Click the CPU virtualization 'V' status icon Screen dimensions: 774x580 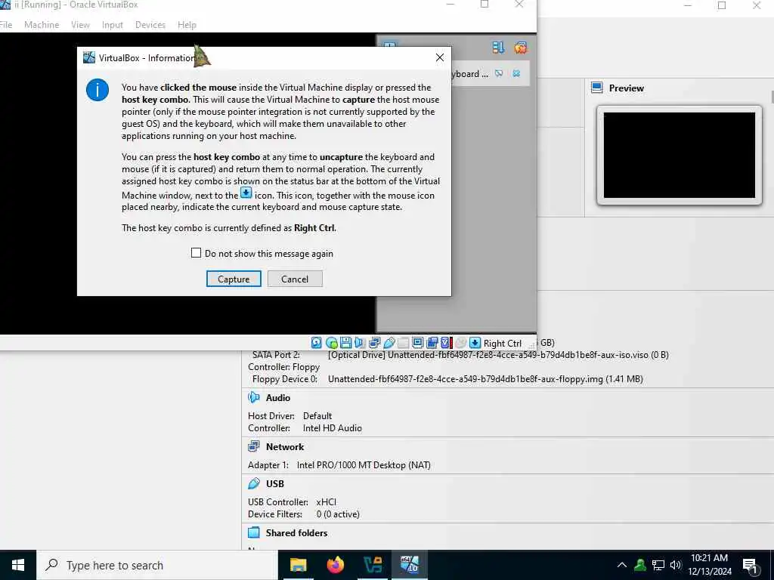point(446,343)
